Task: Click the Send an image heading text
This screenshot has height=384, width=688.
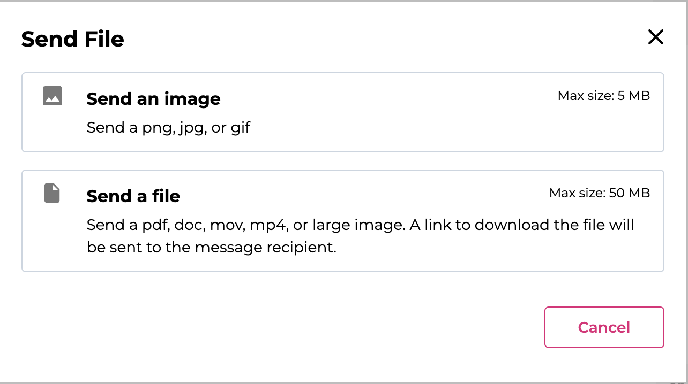Action: coord(153,98)
